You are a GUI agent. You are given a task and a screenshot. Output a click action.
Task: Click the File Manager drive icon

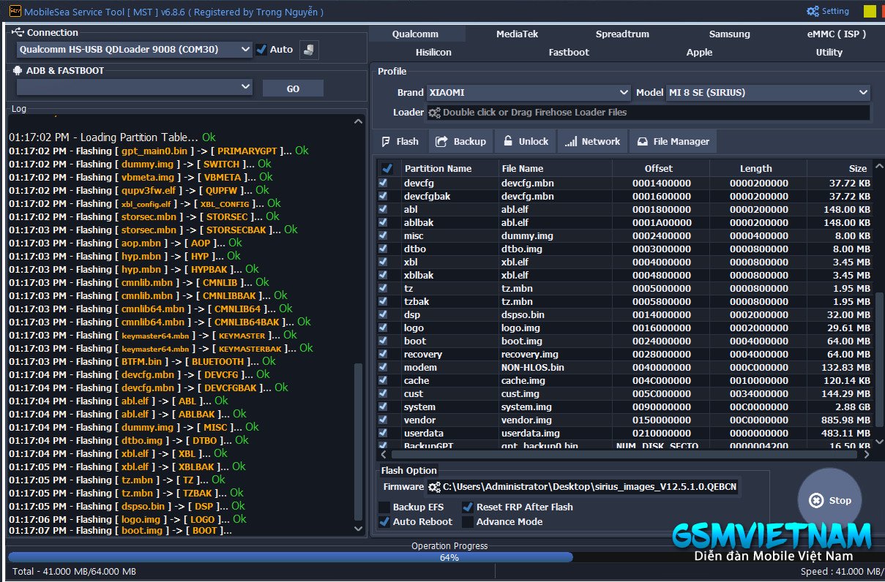click(643, 142)
